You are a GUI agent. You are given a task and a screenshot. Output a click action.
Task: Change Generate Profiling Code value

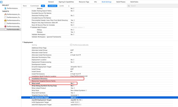point(72,16)
